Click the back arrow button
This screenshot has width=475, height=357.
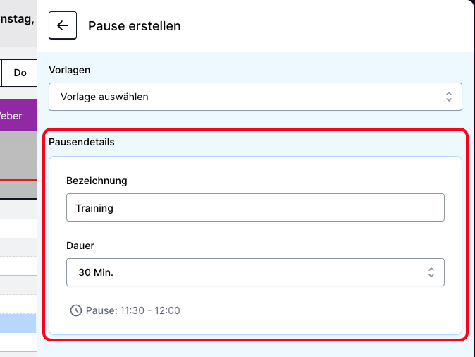63,26
